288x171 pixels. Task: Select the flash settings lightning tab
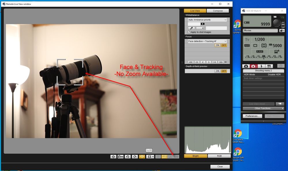coord(261,66)
